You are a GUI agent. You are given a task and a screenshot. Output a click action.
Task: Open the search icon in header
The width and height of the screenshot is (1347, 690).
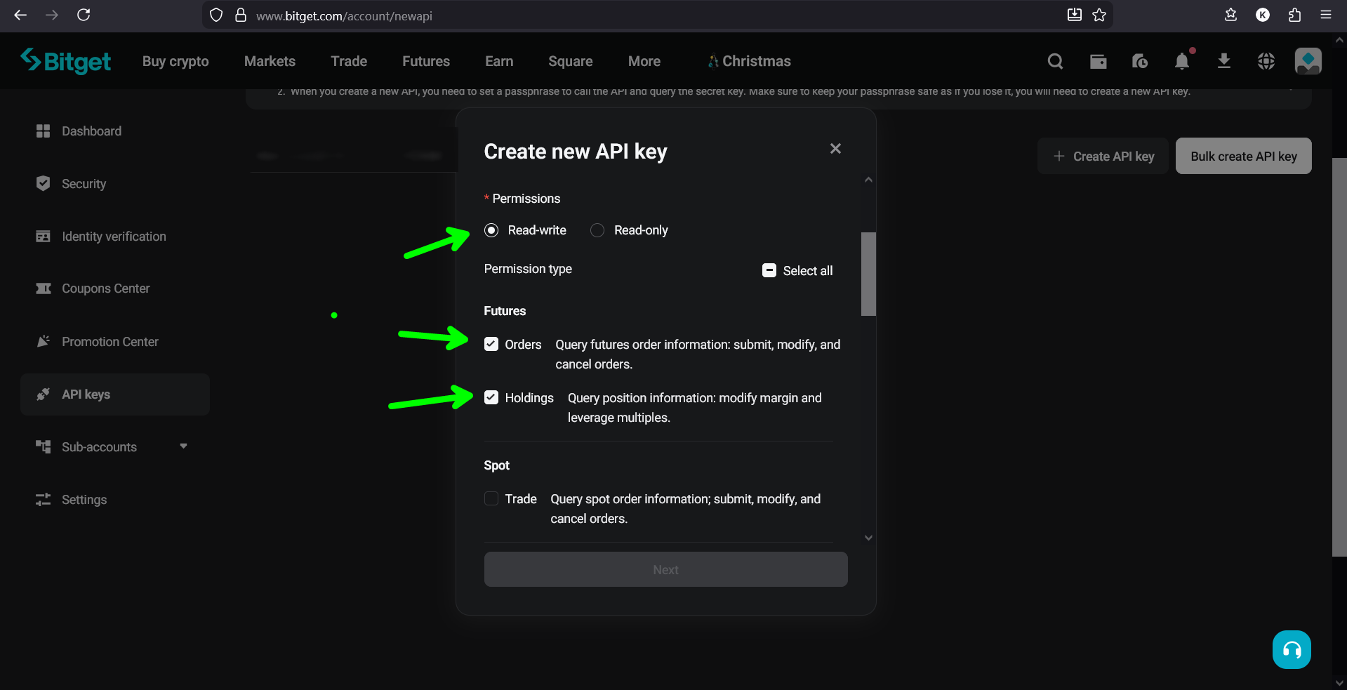pos(1055,61)
